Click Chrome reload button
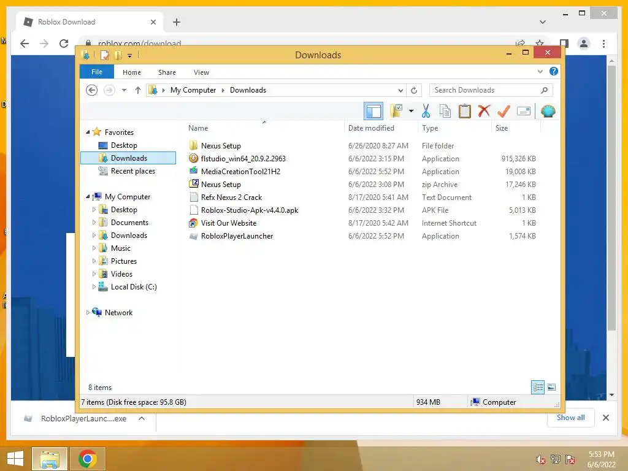The width and height of the screenshot is (628, 471). 64,44
